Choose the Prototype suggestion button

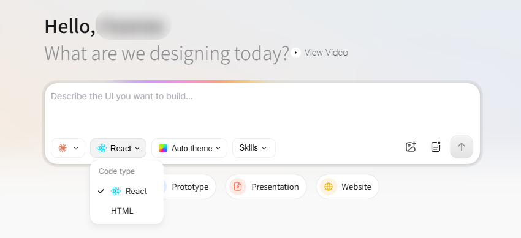[x=190, y=187]
